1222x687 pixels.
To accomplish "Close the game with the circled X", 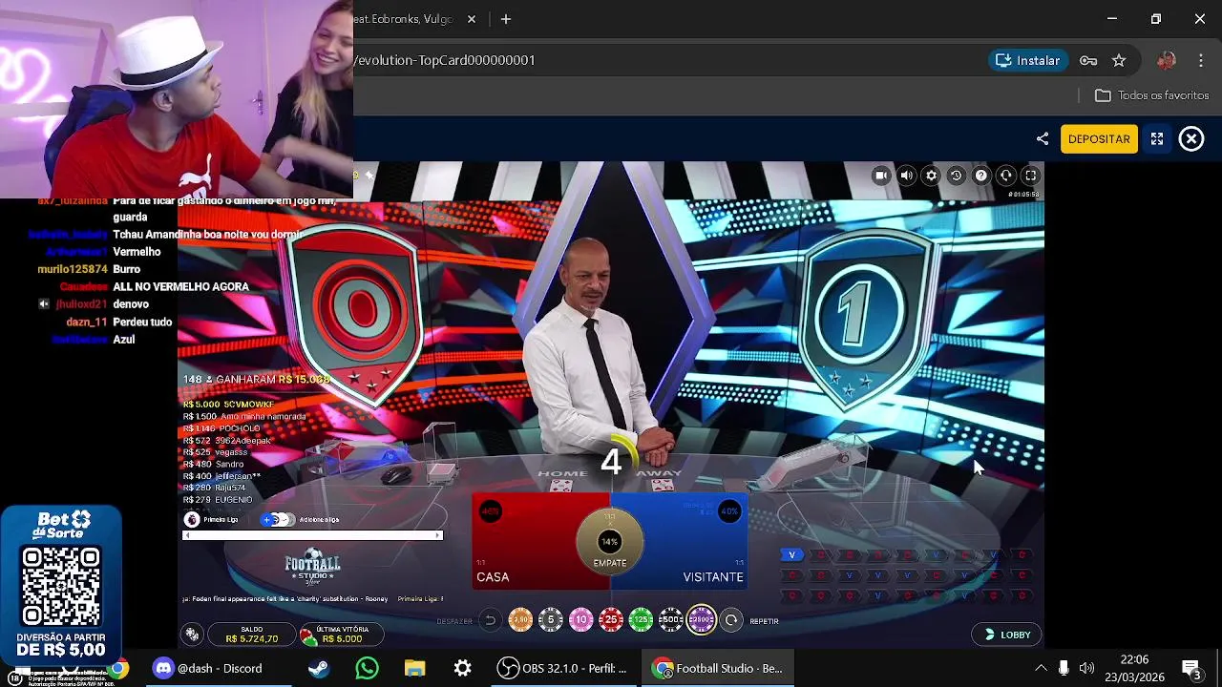I will click(1191, 139).
